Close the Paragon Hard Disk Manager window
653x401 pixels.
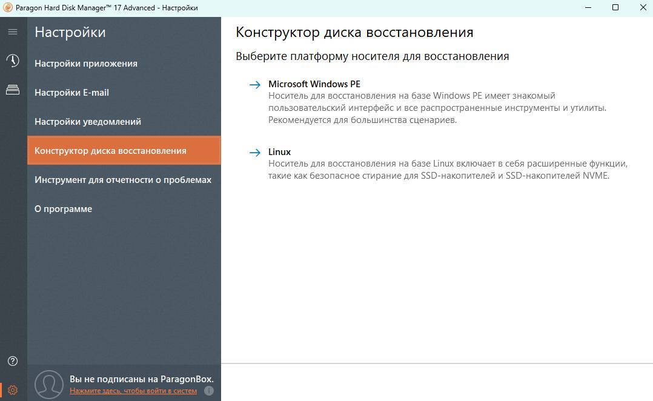point(643,7)
